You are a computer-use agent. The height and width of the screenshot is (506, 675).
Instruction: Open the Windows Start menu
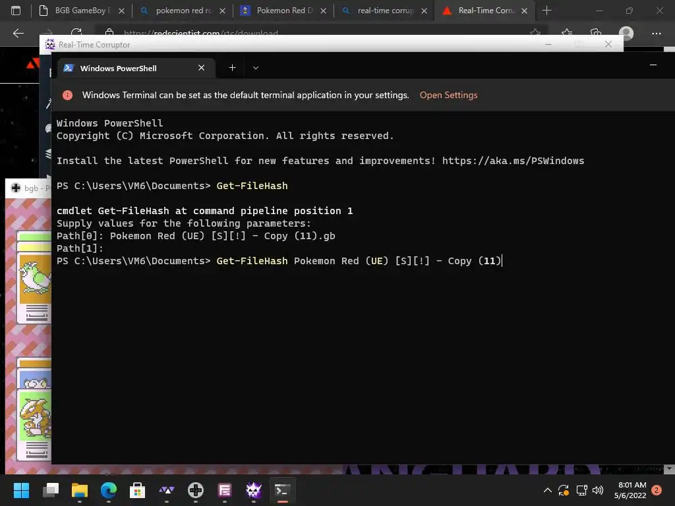(x=21, y=490)
